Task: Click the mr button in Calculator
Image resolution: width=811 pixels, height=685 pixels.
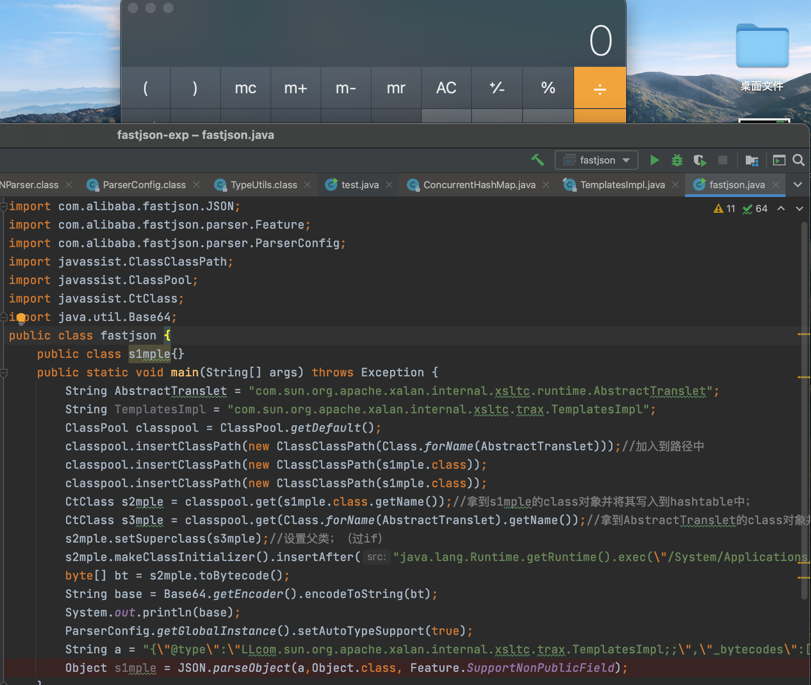Action: [396, 88]
